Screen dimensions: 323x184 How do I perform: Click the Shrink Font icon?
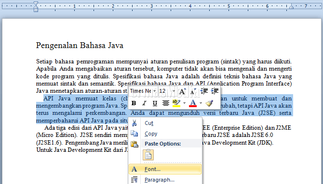click(x=193, y=91)
